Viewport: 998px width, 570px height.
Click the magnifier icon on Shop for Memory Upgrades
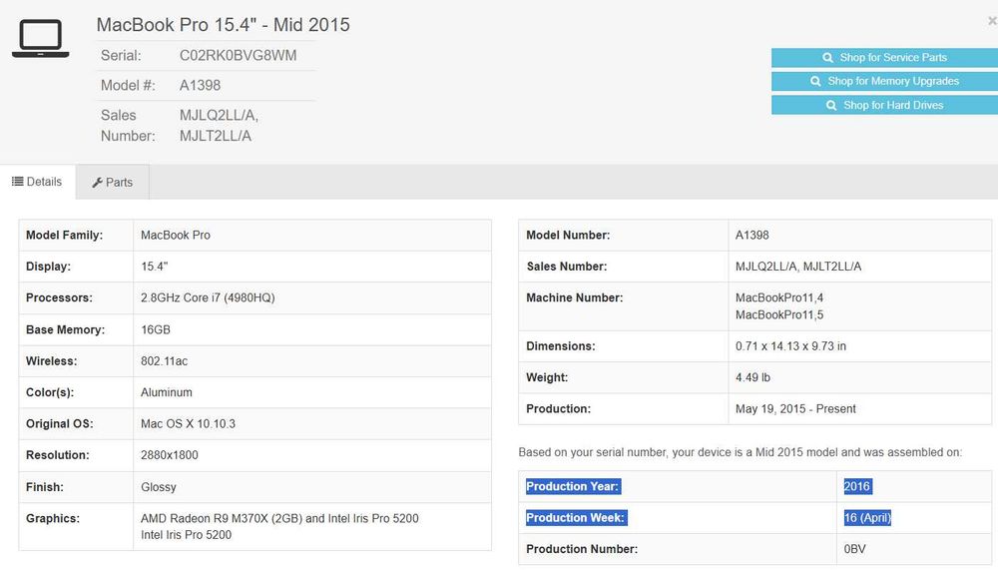tap(816, 82)
